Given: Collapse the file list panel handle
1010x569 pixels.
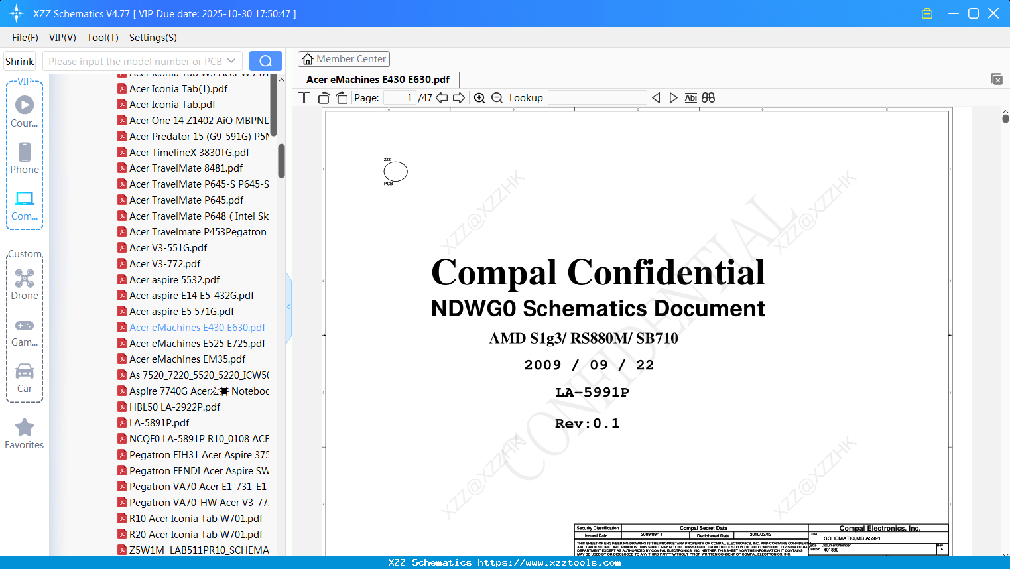Looking at the screenshot, I should (288, 307).
